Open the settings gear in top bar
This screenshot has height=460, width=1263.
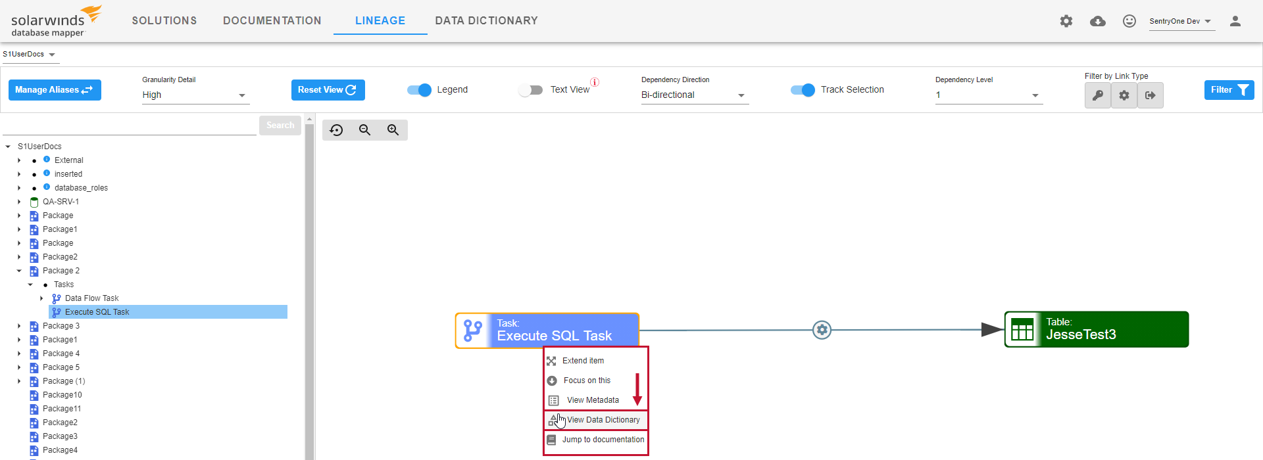coord(1066,21)
